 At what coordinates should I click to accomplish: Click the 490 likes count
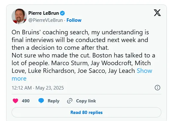point(26,101)
